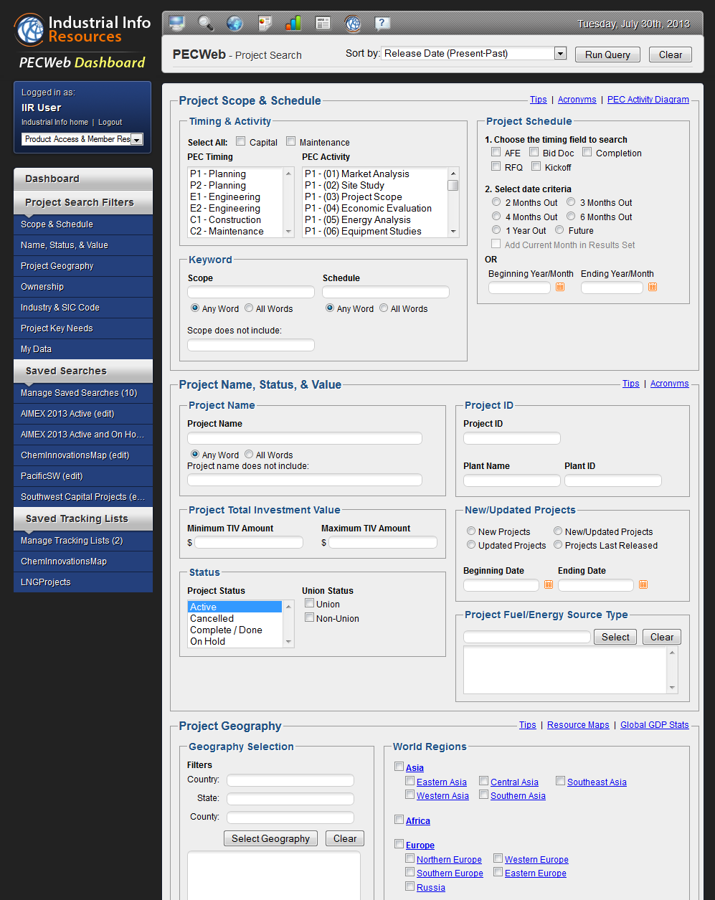
Task: Select the 6 Months Out radio button
Action: click(571, 217)
